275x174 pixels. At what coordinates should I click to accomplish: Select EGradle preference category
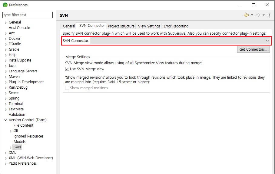tap(15, 44)
